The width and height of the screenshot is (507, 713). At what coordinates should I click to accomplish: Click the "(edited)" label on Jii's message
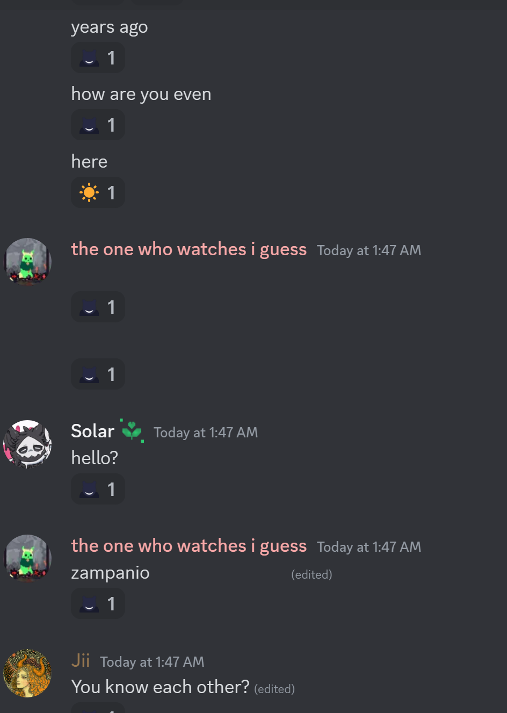(274, 689)
